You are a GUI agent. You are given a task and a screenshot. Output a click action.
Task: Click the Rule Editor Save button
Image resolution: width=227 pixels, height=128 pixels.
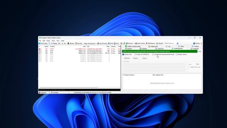pos(198,64)
